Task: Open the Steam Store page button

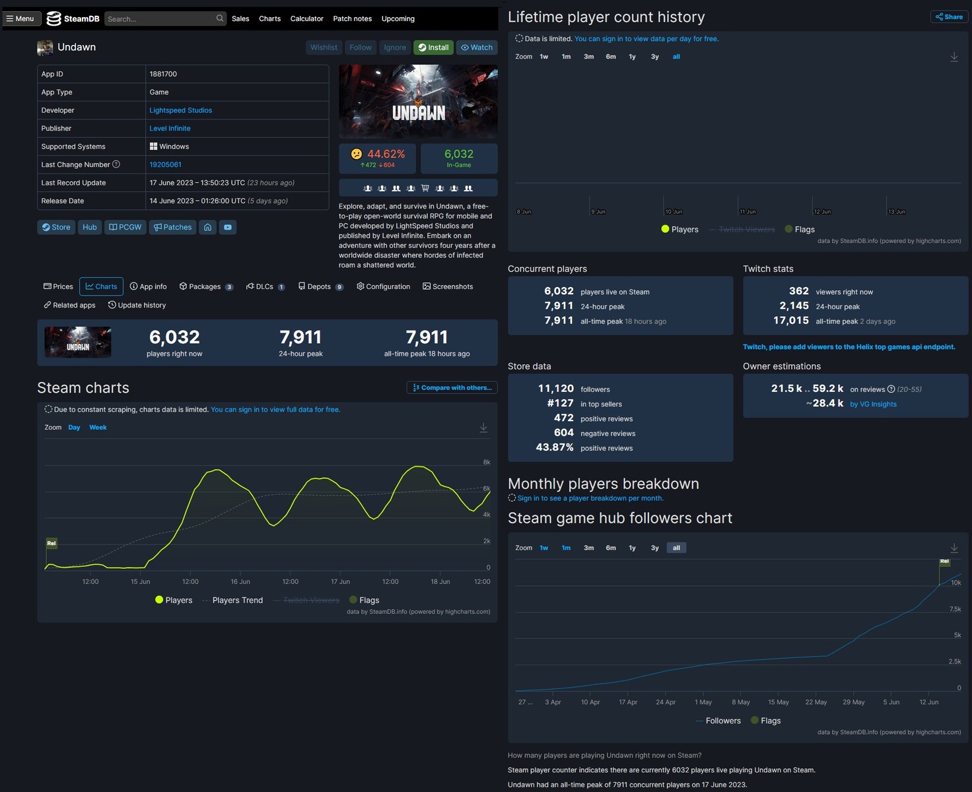Action: click(x=56, y=227)
